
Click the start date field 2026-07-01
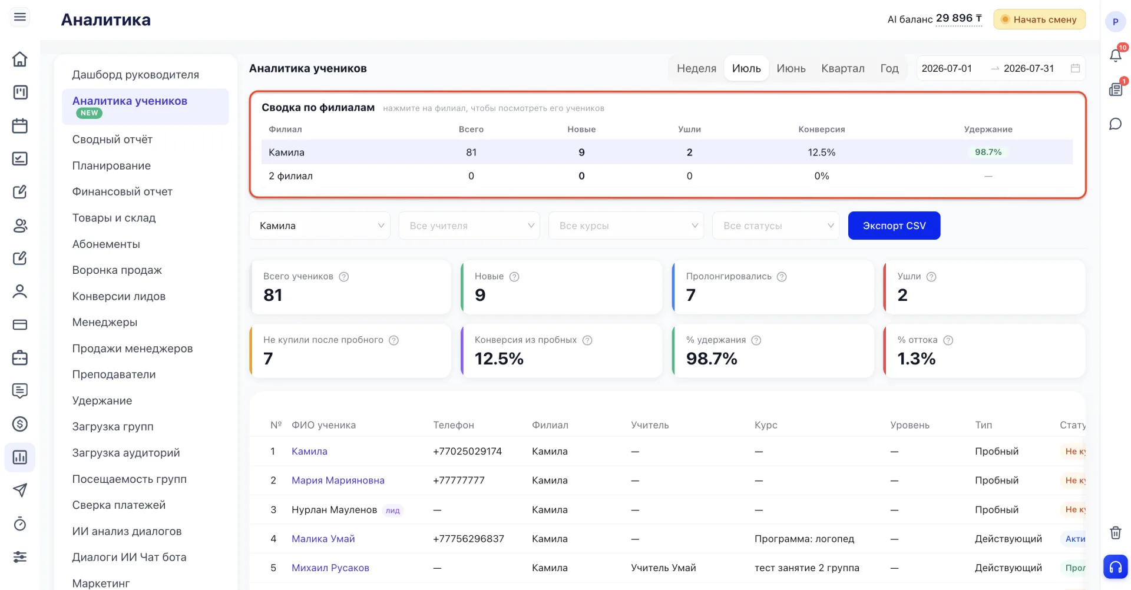[947, 68]
